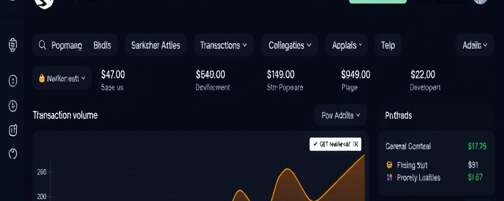Open the Sarkcher Atlles tab
This screenshot has width=504, height=201.
[155, 45]
